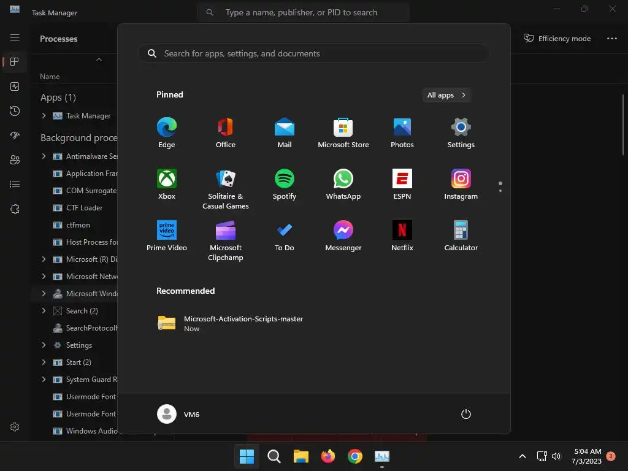Viewport: 628px width, 471px height.
Task: Open App history tab in Task Manager
Action: point(15,111)
